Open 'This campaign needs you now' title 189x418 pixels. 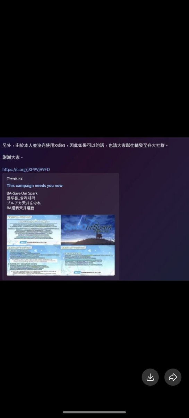point(35,186)
